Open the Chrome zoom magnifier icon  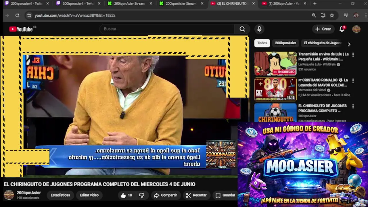click(x=314, y=15)
